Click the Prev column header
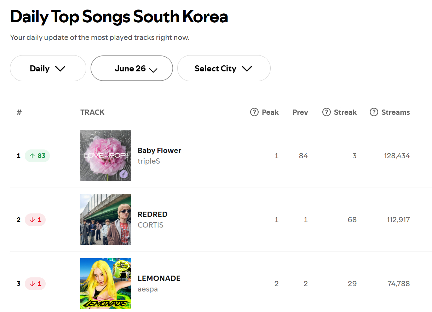Screen dimensions: 432x312 (300, 112)
